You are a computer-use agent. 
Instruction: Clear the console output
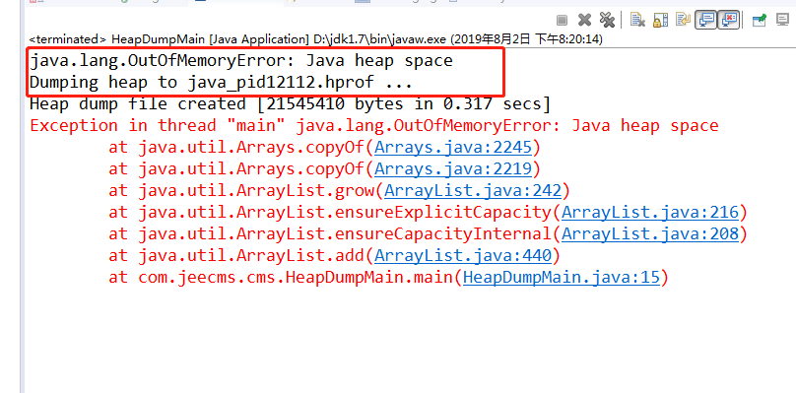click(637, 20)
